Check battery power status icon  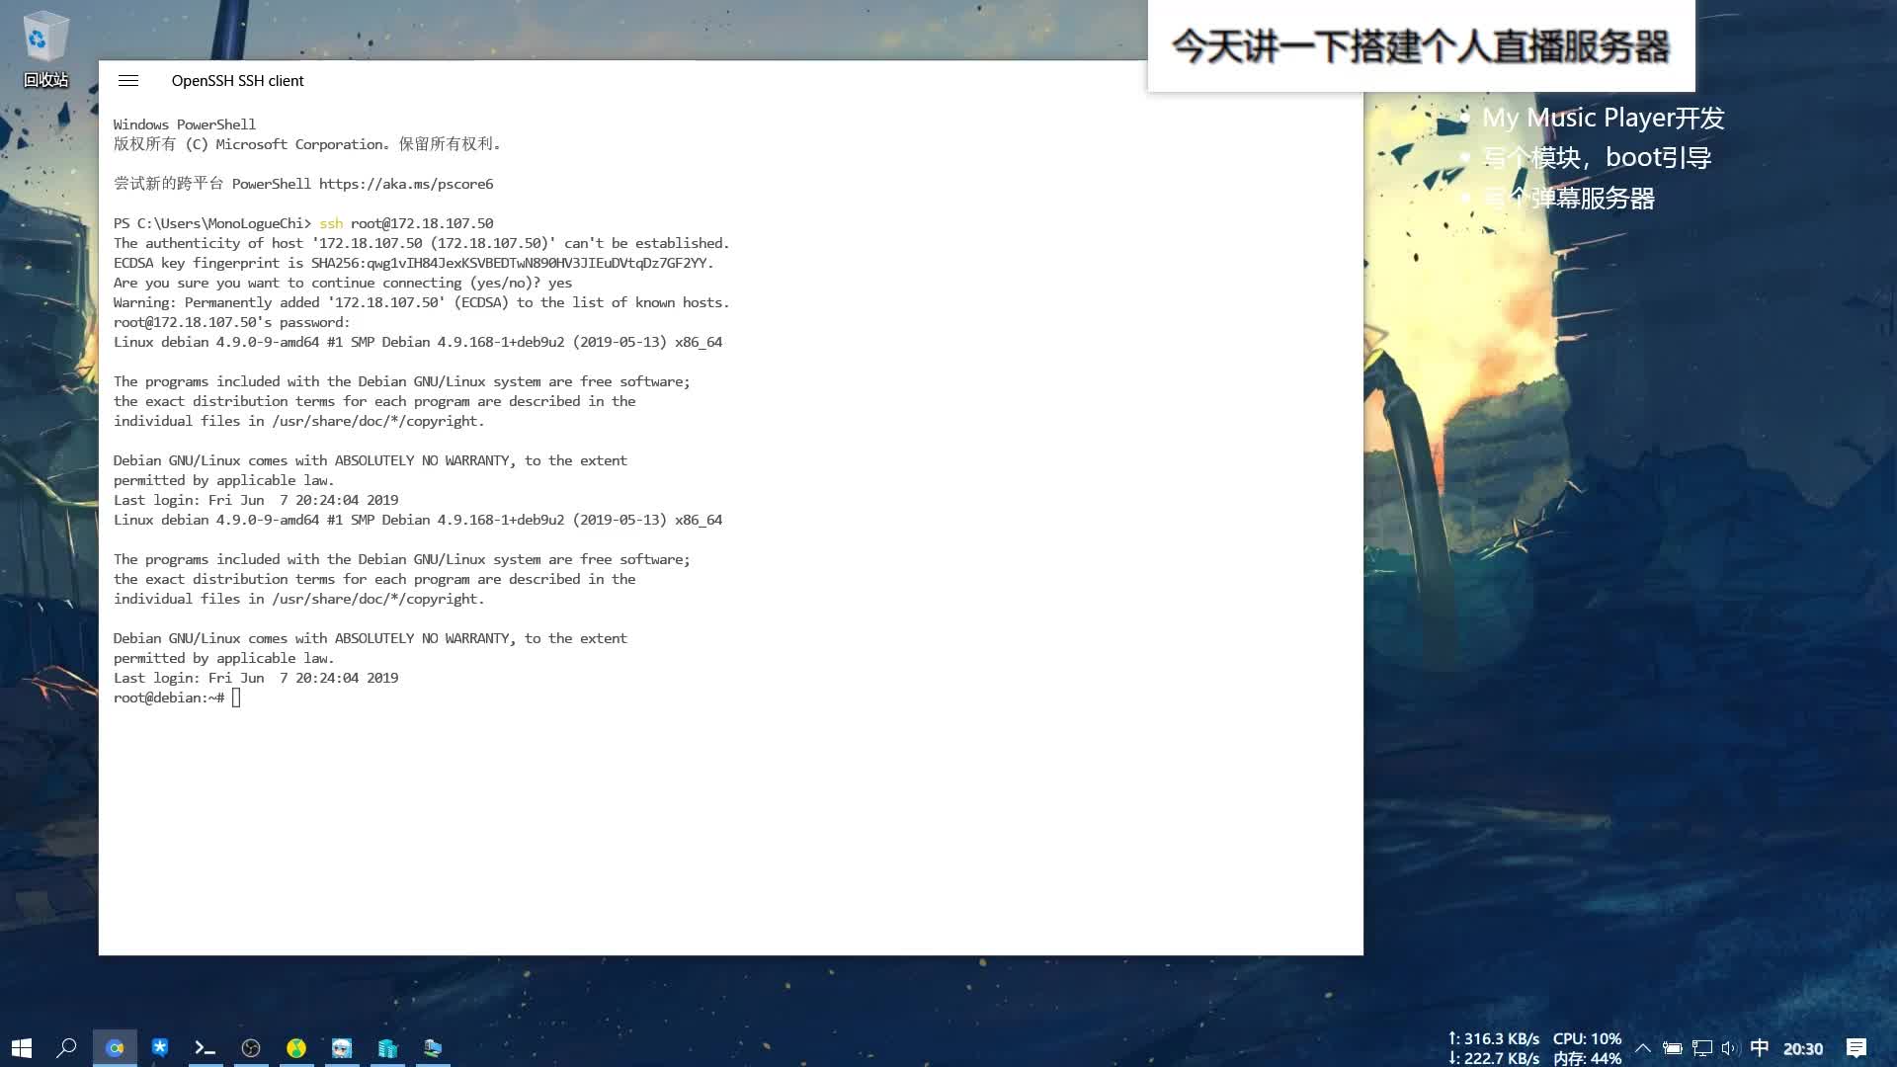pos(1672,1048)
